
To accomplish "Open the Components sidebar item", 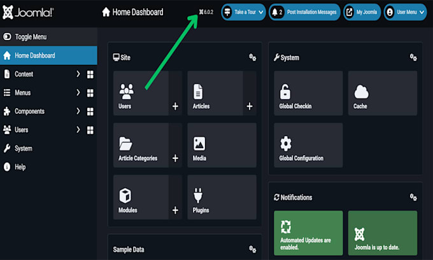I will coord(29,111).
